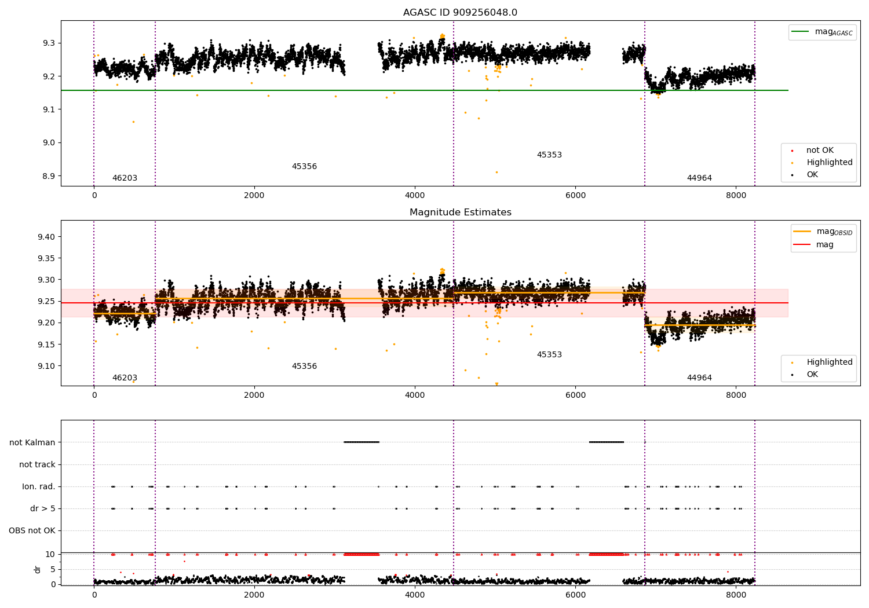Click the 'dr' y-axis label
This screenshot has height=608, width=869.
[38, 570]
